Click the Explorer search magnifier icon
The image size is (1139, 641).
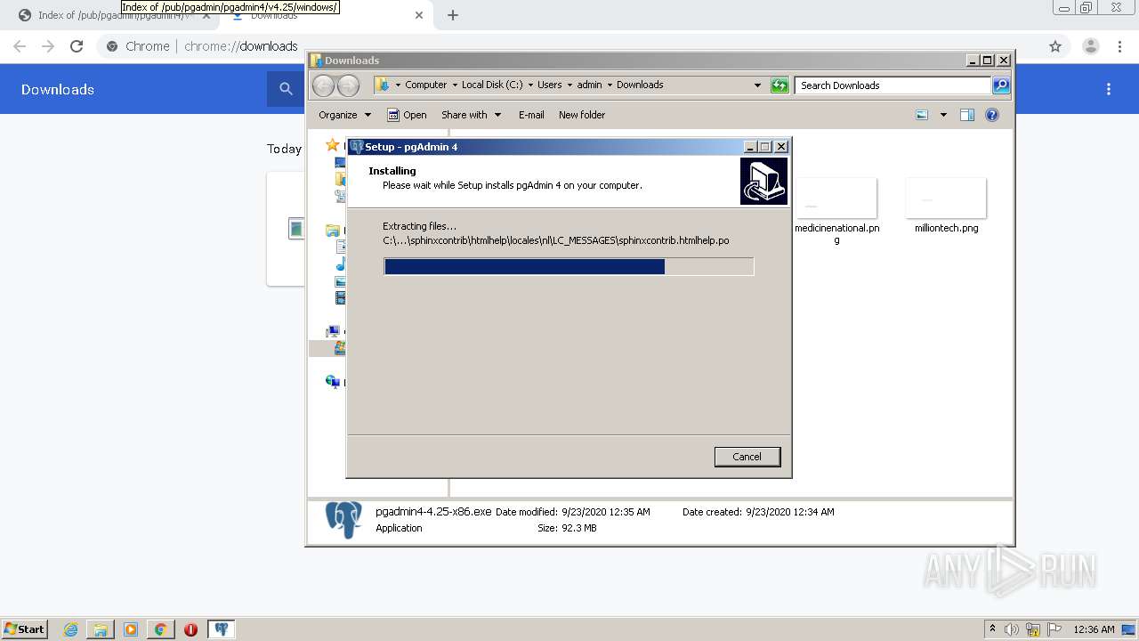1001,85
